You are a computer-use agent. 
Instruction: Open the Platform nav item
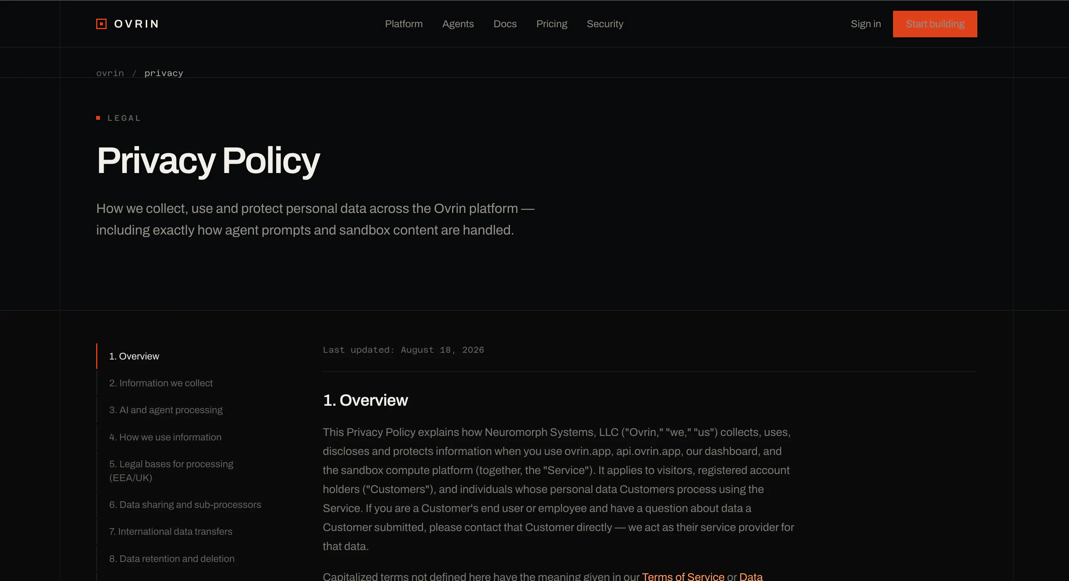point(403,24)
